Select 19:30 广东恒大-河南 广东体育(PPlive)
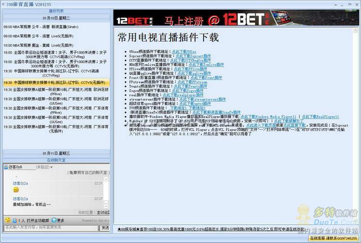 56,110
